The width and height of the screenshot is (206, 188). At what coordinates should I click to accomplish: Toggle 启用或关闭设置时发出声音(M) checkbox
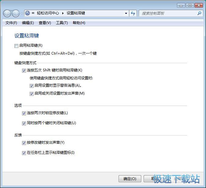pos(31,94)
